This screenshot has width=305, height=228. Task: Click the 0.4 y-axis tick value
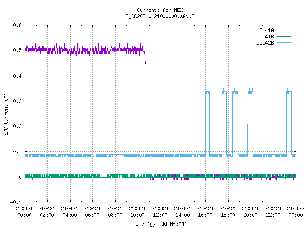tap(17, 76)
